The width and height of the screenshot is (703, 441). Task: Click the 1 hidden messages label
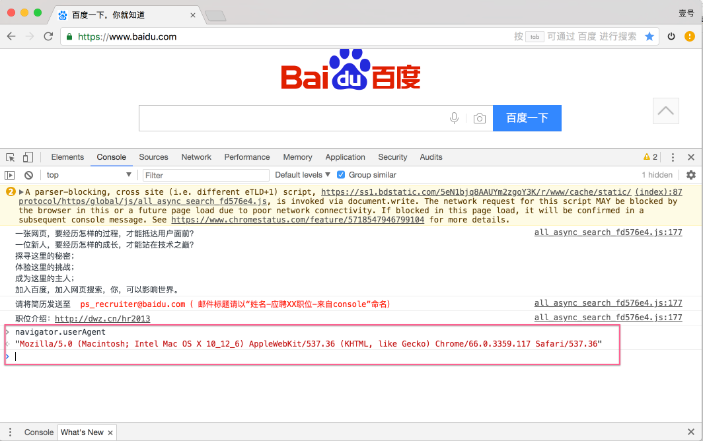pyautogui.click(x=657, y=175)
